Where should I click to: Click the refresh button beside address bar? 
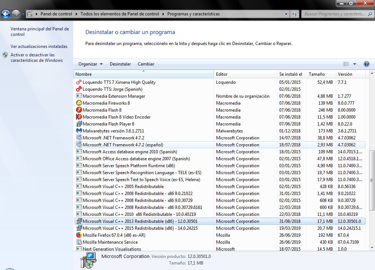(x=294, y=14)
